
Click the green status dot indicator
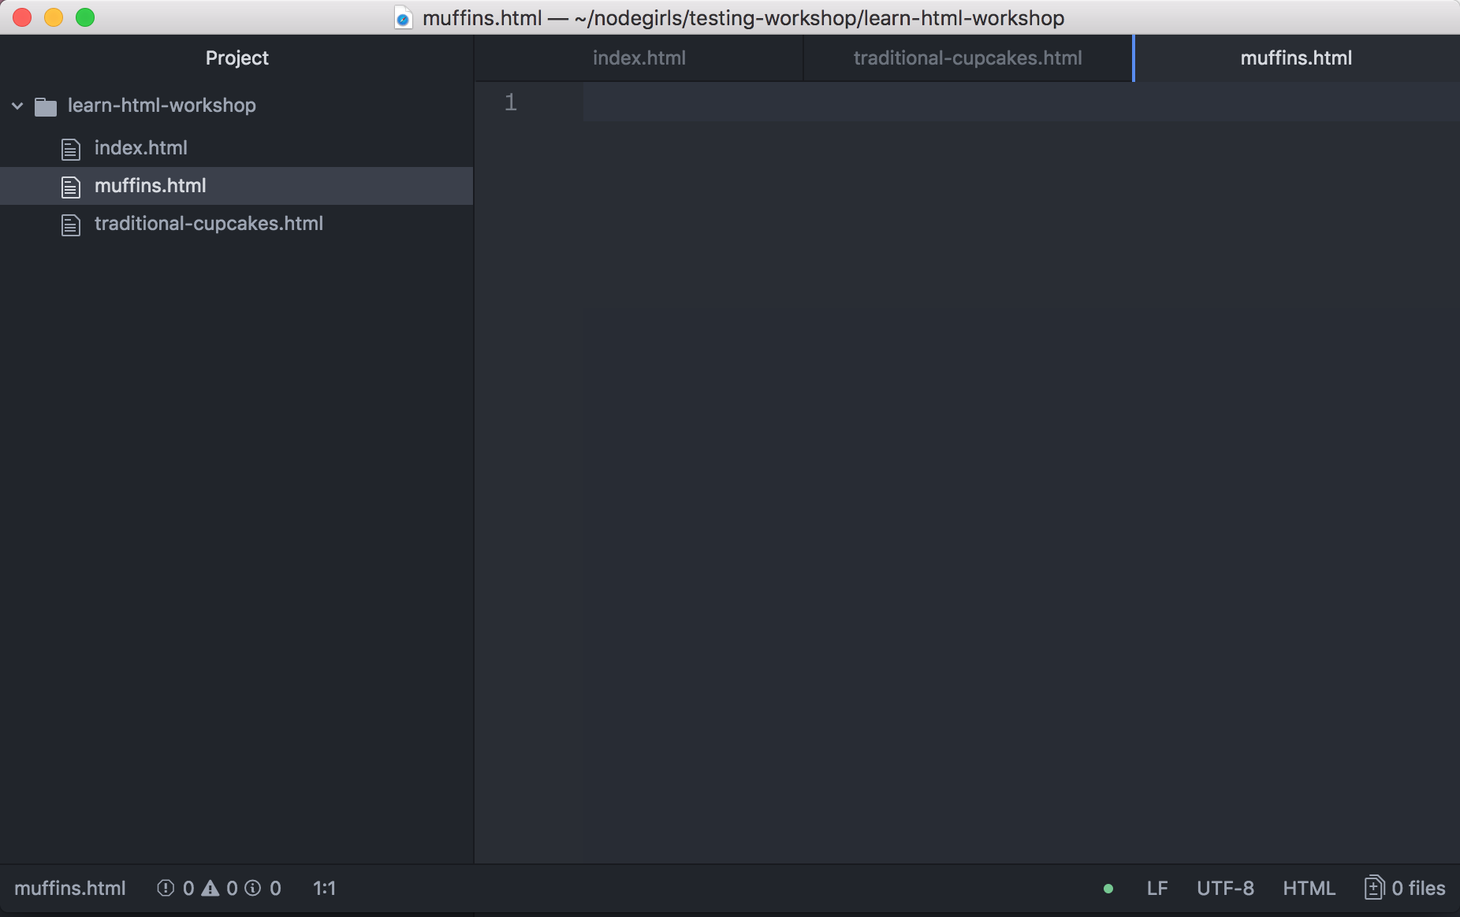pyautogui.click(x=1108, y=889)
